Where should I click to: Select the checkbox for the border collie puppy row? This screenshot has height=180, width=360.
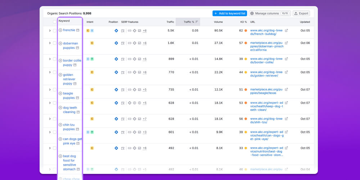55,59
